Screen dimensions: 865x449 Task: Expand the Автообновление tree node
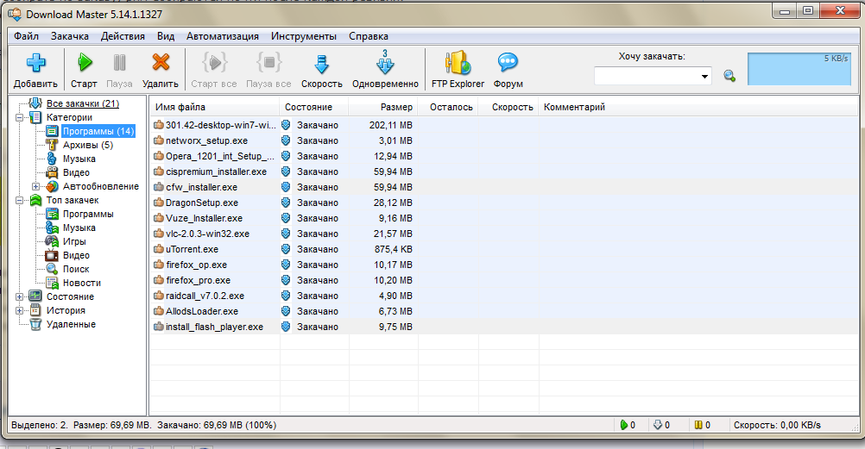point(36,186)
